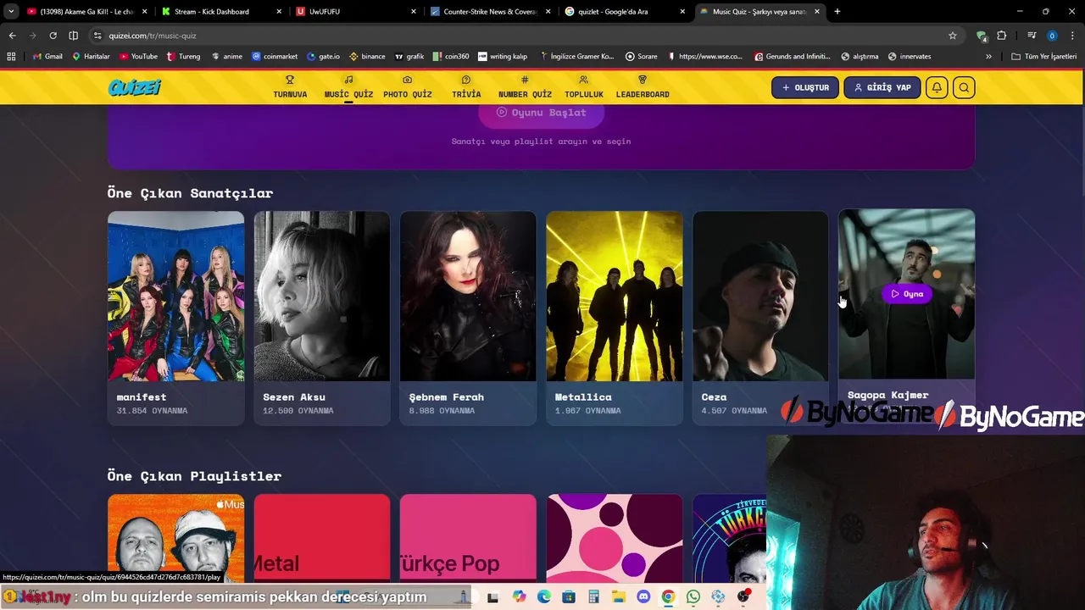The image size is (1085, 610).
Task: Open the Metal playlist card
Action: click(322, 539)
